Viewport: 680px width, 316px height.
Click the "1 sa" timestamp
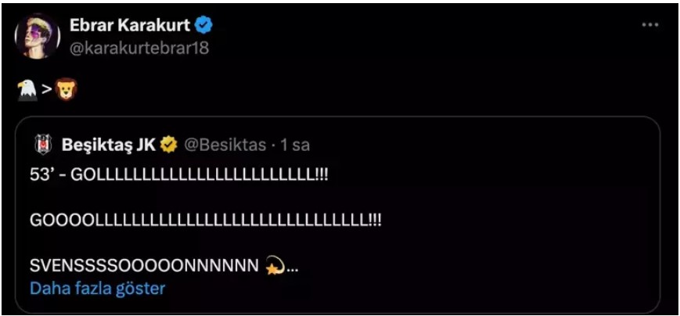point(295,145)
